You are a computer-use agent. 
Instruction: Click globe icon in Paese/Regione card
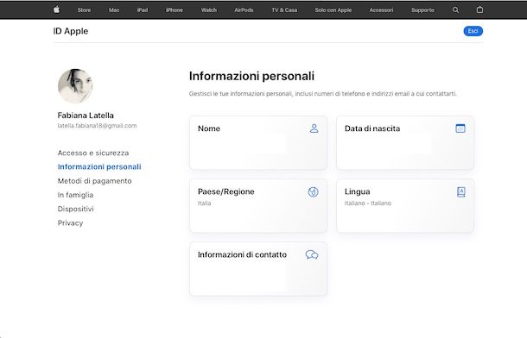pyautogui.click(x=313, y=191)
